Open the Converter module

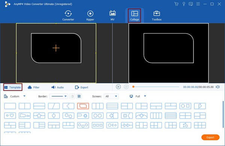[x=68, y=15]
